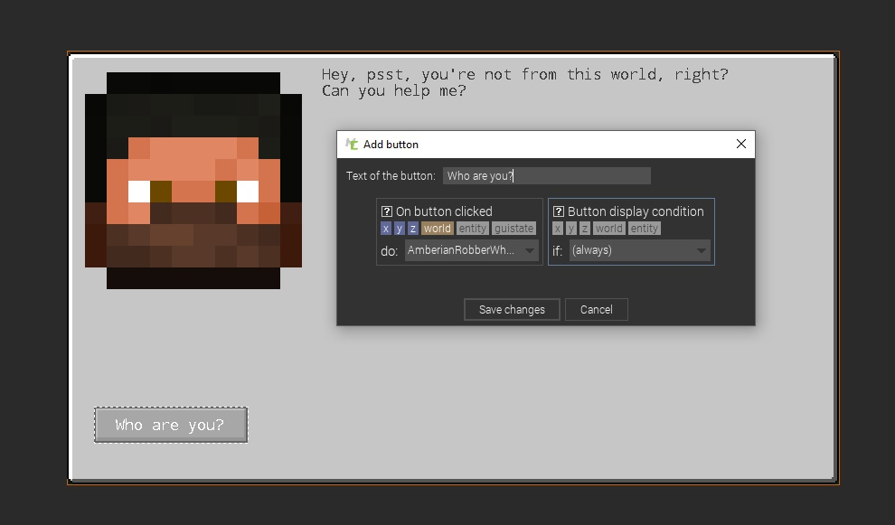
Task: Click the help icon beside On button clicked
Action: point(385,211)
